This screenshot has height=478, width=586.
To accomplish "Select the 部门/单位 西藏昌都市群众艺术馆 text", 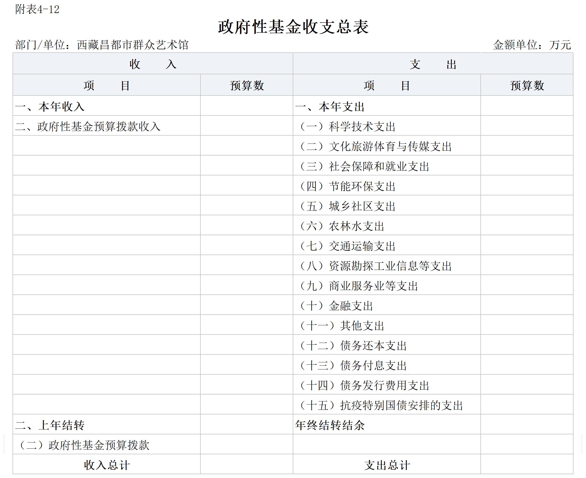I will pos(102,45).
